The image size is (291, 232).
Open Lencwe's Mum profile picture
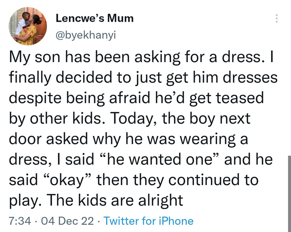[x=28, y=26]
